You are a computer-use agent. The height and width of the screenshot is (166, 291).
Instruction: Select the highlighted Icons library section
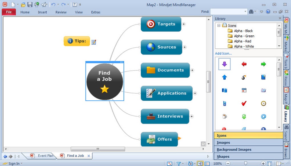click(248, 135)
